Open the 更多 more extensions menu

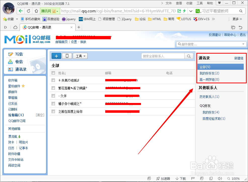tap(237, 19)
